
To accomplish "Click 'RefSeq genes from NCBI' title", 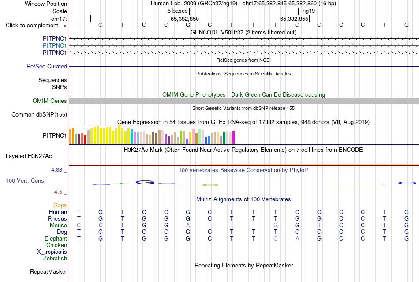I will pyautogui.click(x=243, y=60).
